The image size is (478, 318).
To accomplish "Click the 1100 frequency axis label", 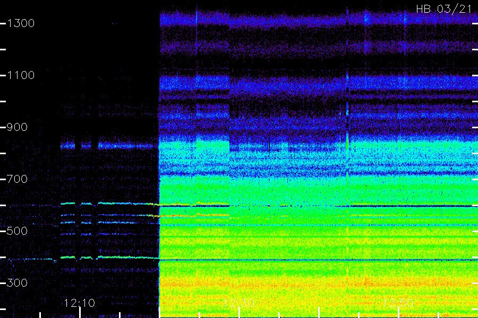I will click(x=21, y=75).
